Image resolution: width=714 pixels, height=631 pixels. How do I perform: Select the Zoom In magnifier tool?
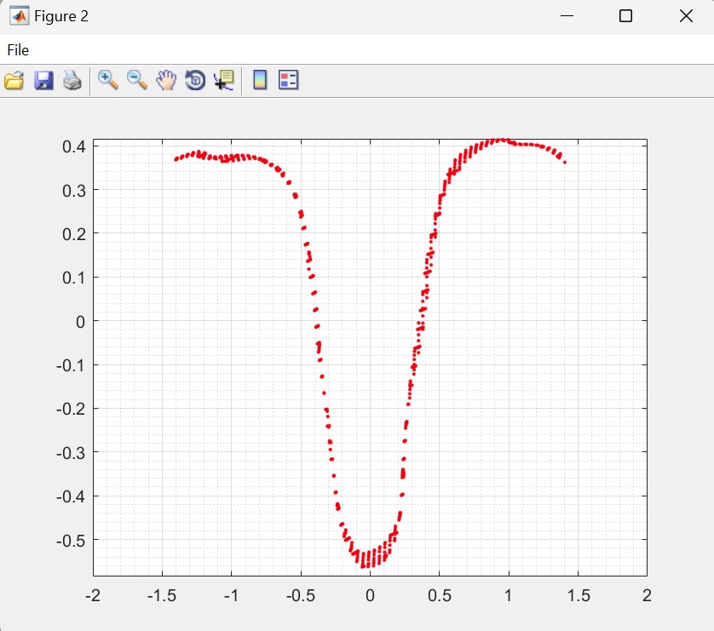pyautogui.click(x=108, y=80)
